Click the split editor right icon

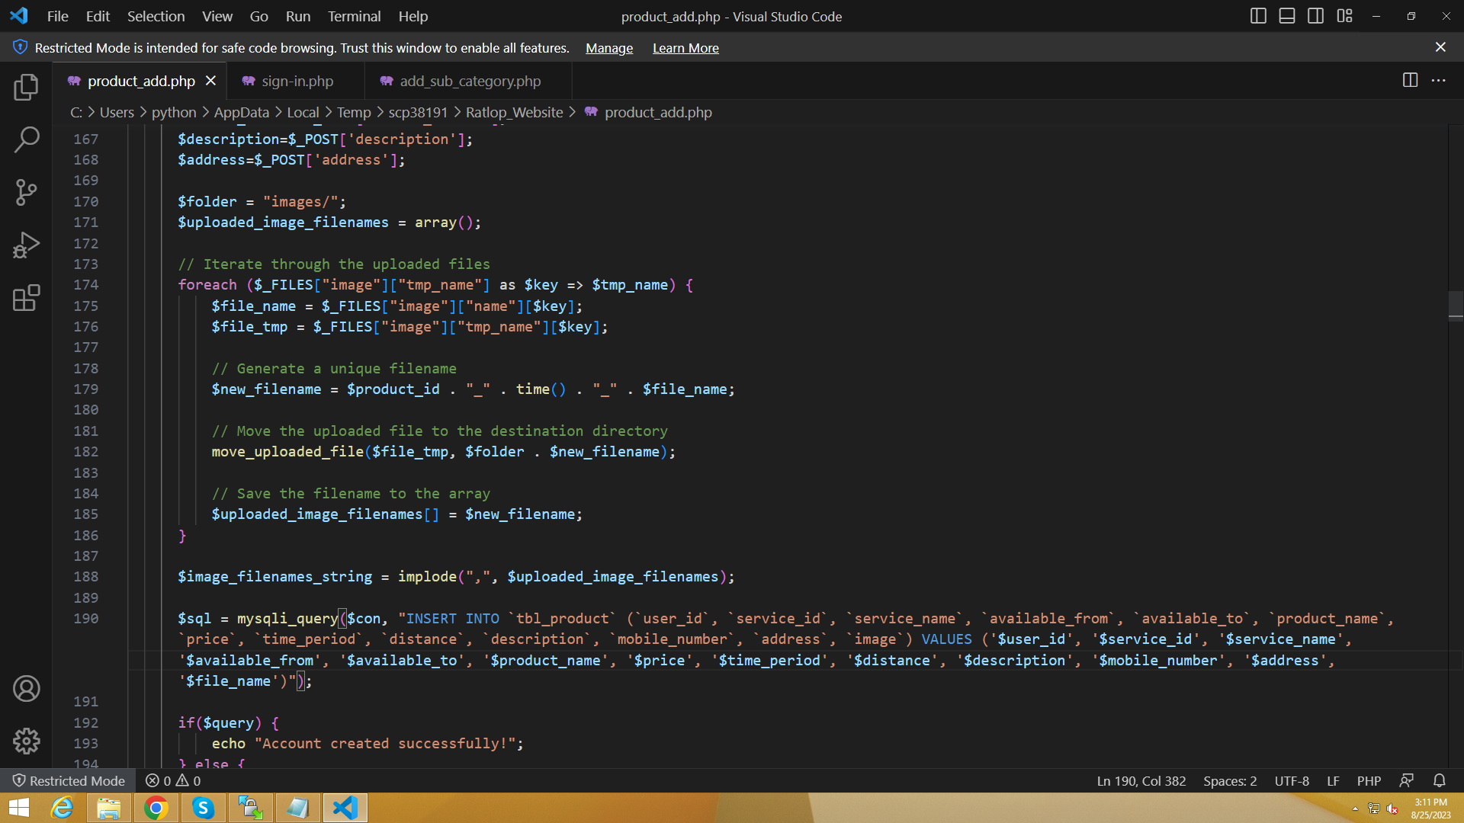point(1410,81)
